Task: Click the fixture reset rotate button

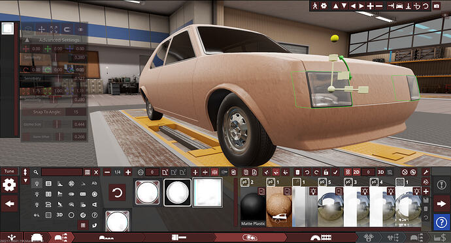Action: [x=117, y=193]
